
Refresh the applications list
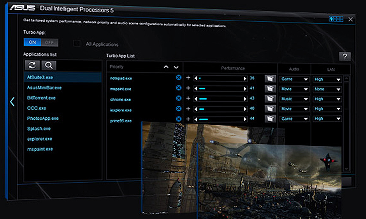click(32, 65)
